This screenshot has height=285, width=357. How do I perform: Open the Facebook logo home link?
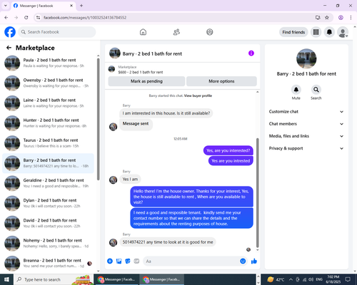click(10, 32)
